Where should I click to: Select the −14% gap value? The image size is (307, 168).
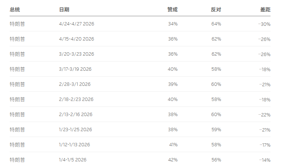[265, 160]
